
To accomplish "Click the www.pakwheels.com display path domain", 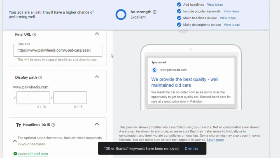I will point(31,87).
